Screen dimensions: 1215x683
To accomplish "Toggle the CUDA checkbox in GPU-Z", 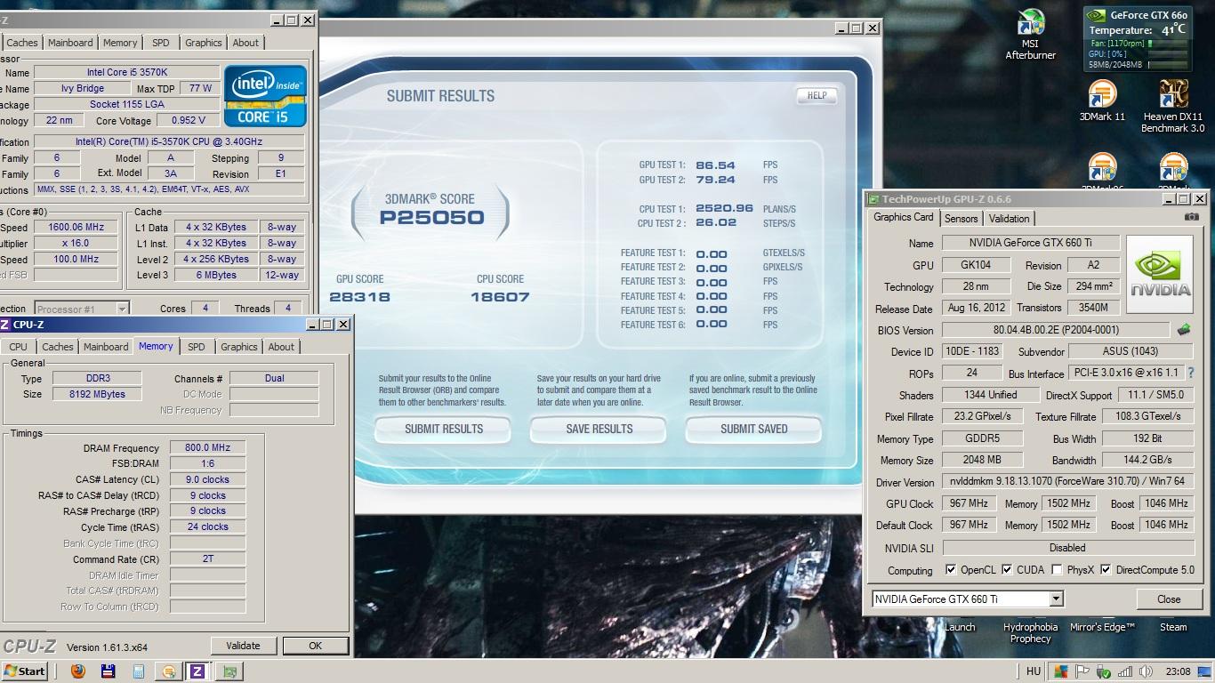I will point(1007,570).
